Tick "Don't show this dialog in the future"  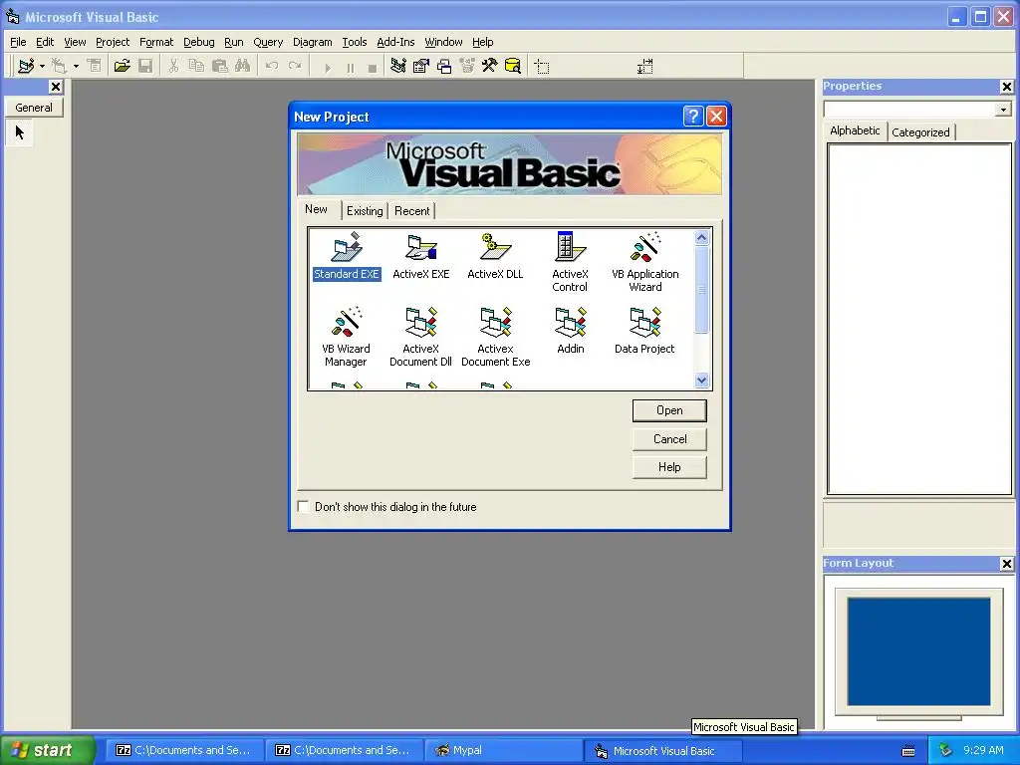tap(303, 506)
